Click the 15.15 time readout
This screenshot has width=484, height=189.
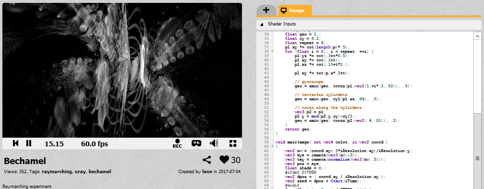click(54, 143)
